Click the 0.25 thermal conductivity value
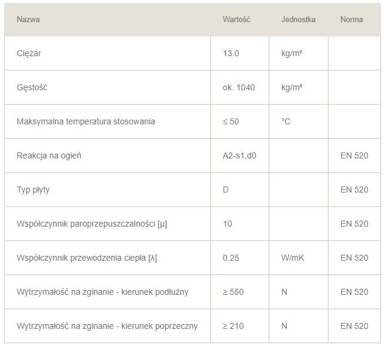The image size is (384, 348). 231,258
